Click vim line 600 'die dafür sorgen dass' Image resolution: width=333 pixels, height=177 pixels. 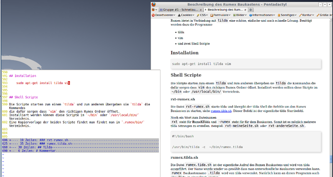coord(65,112)
